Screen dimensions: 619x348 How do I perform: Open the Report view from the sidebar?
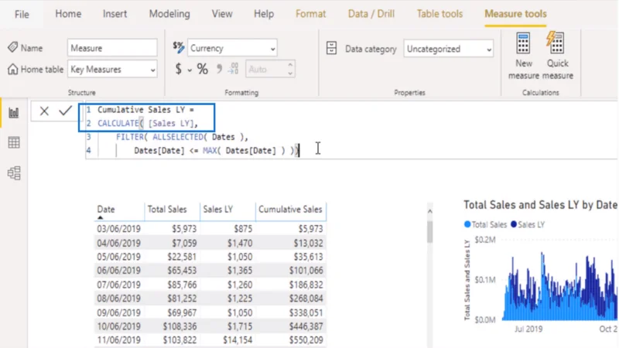pyautogui.click(x=14, y=113)
